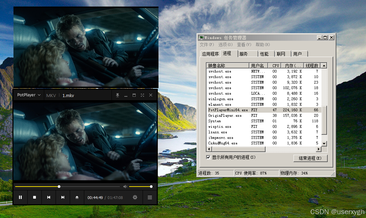Switch to the 应用程序 tab

coord(210,54)
